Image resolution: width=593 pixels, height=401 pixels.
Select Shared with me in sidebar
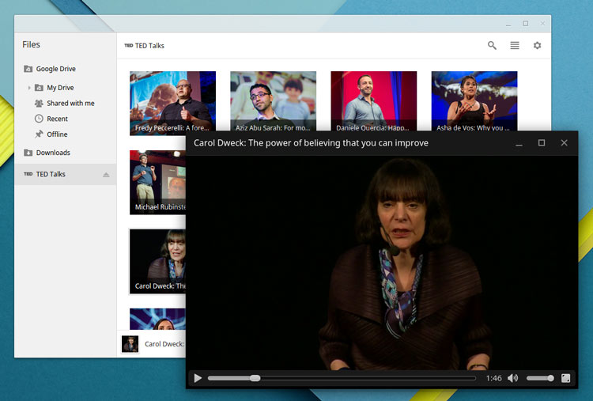[x=70, y=103]
